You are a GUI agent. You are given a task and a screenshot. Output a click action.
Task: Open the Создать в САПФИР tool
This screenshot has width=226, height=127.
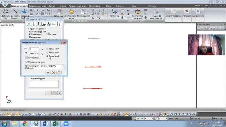[x=24, y=14]
